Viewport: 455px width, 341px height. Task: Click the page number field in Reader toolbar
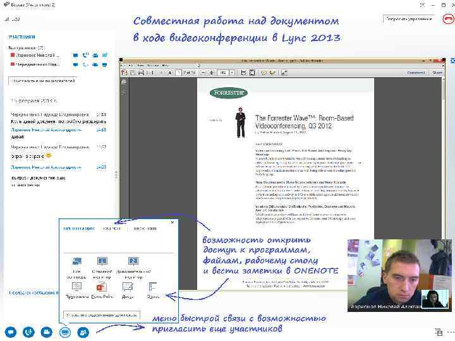click(179, 73)
